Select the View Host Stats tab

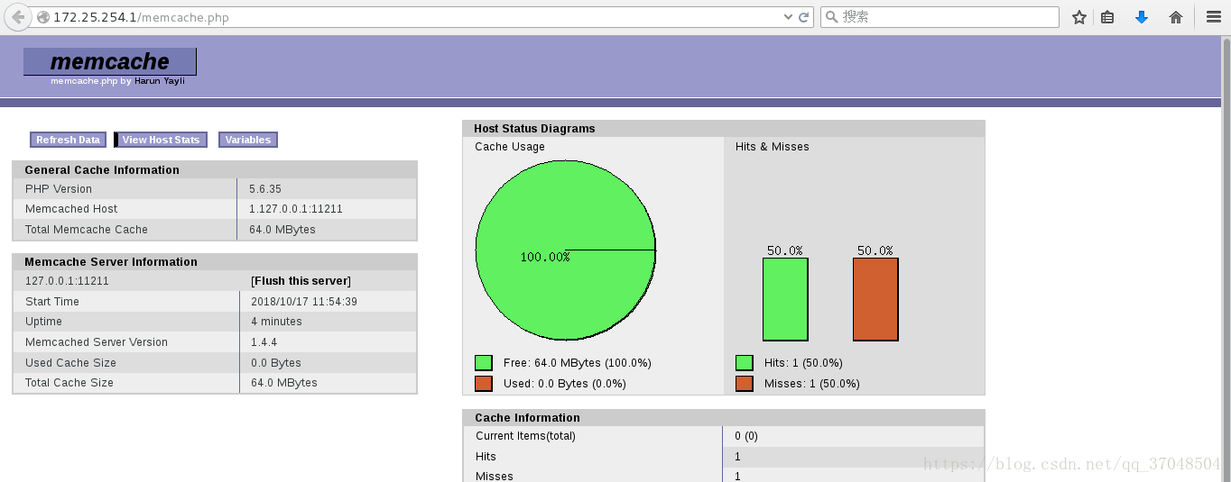coord(162,140)
